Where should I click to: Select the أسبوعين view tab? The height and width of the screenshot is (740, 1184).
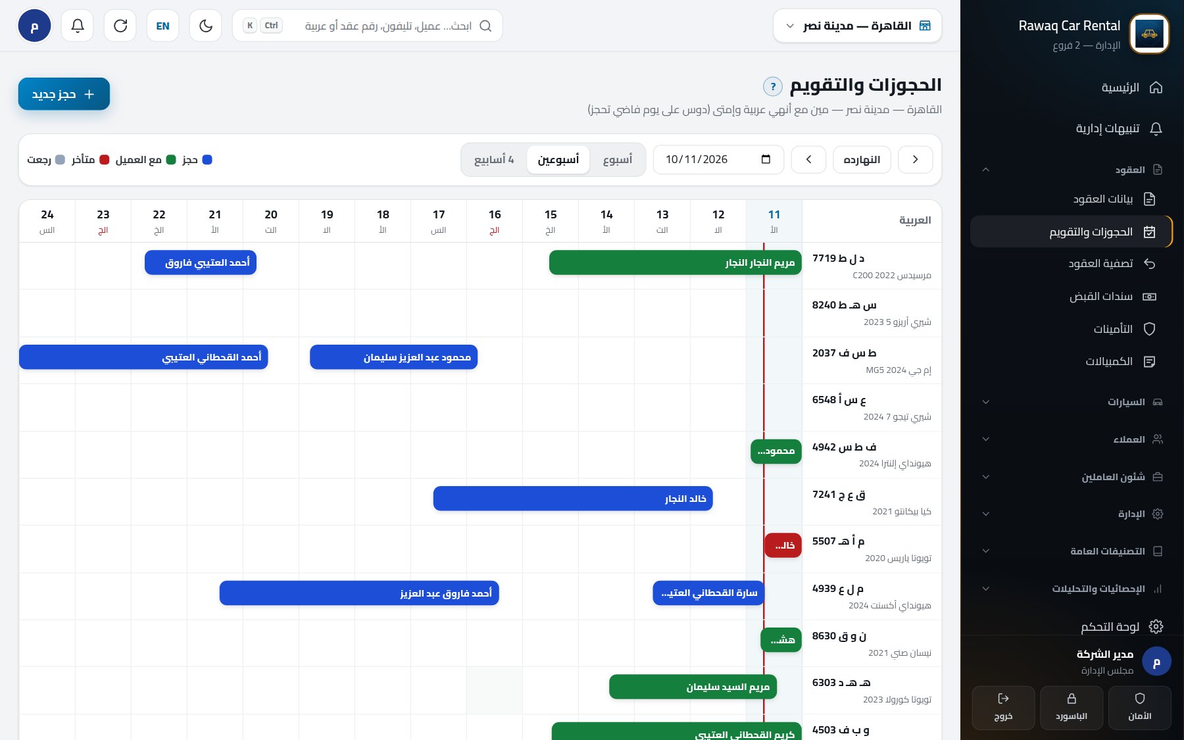pyautogui.click(x=558, y=160)
